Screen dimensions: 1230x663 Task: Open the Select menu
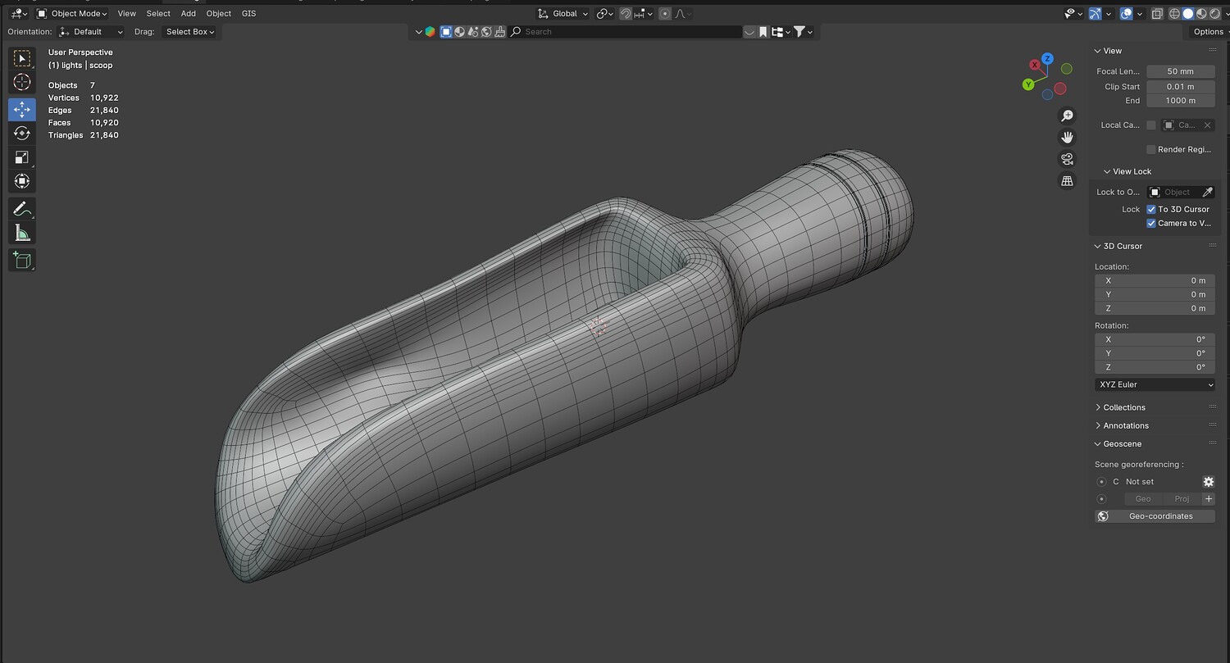tap(158, 13)
